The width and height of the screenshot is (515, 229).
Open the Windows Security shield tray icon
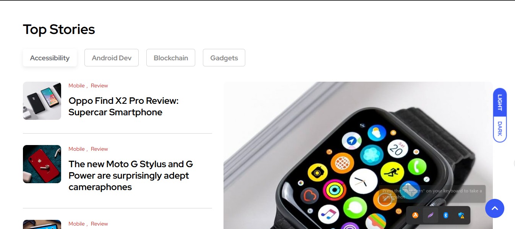[x=461, y=215]
